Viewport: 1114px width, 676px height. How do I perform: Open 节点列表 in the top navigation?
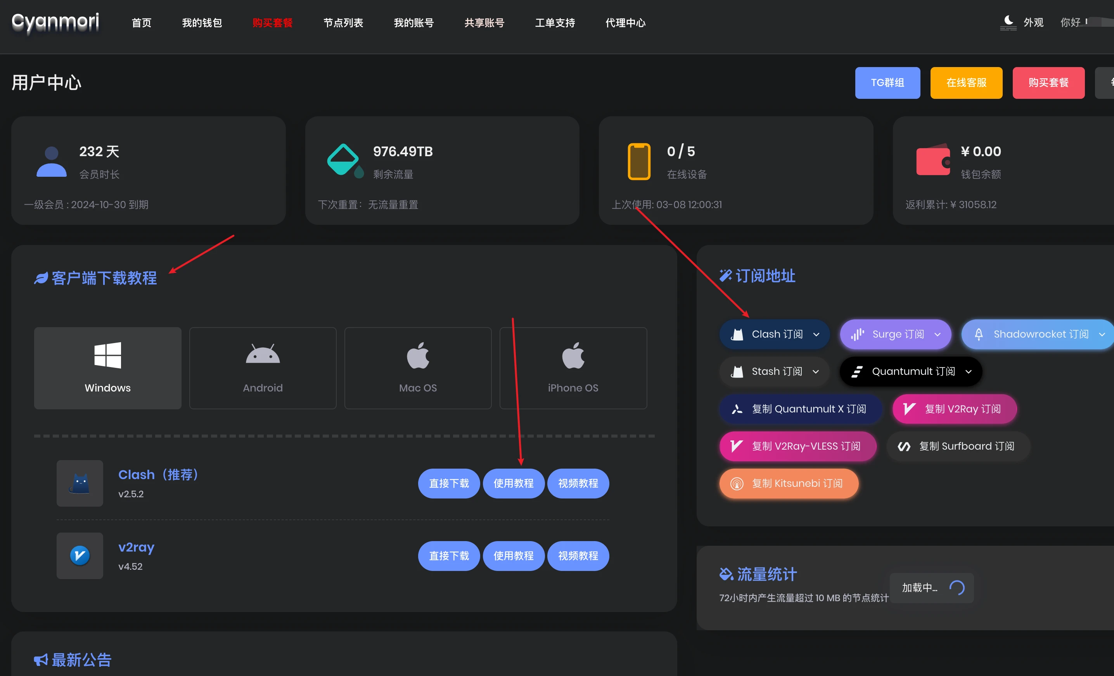(343, 22)
